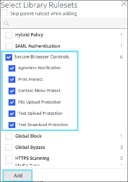Click the Add button
Viewport: 128px width, 182px height.
click(18, 176)
